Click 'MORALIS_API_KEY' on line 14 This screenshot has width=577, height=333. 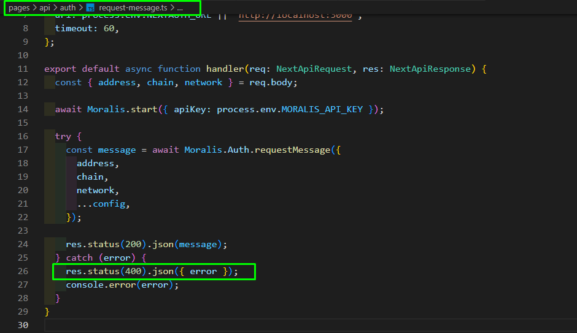[x=322, y=109]
